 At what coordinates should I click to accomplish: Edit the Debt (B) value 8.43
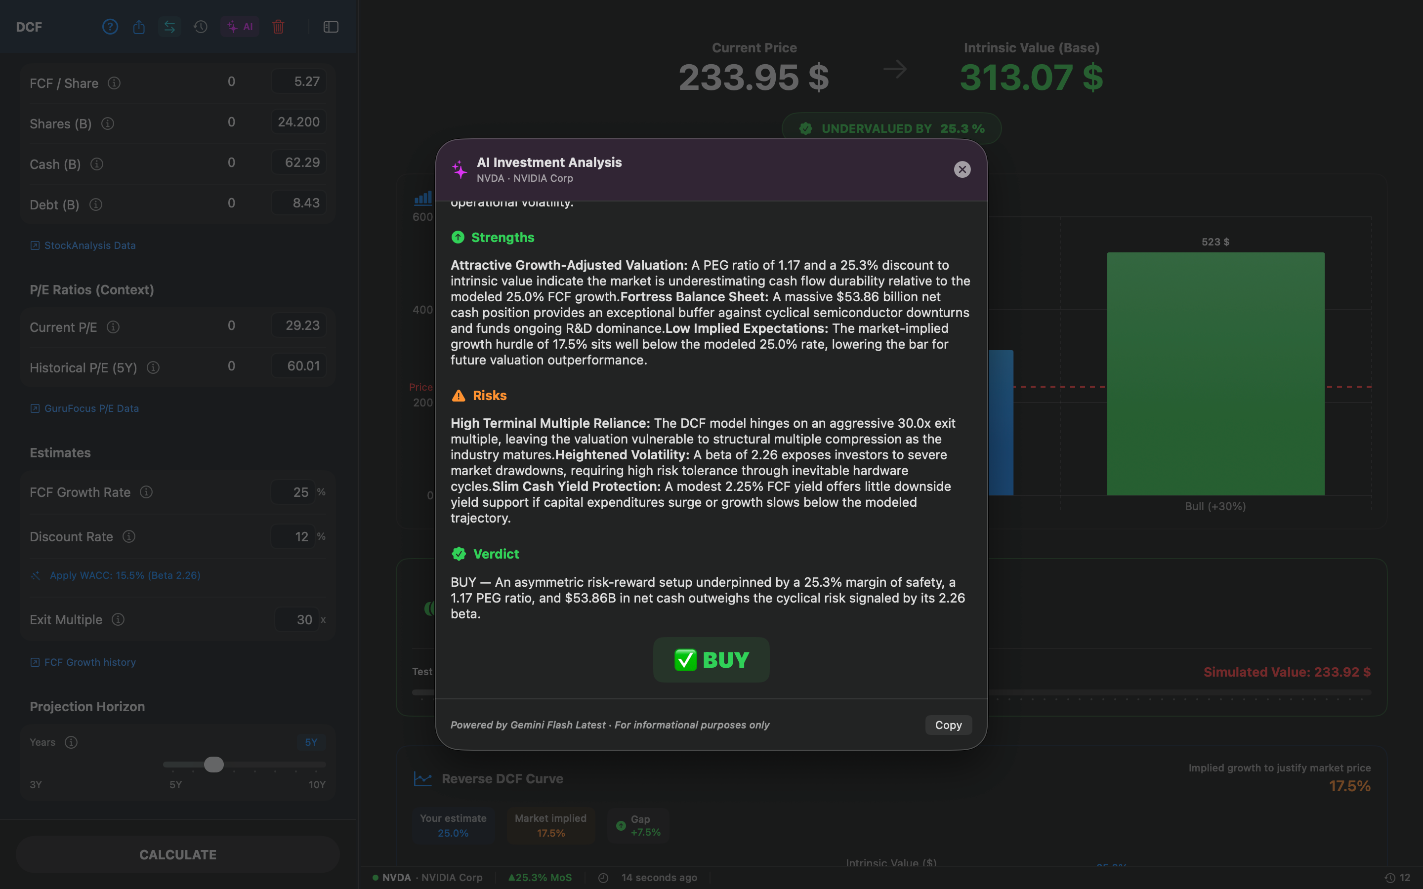[x=299, y=203]
